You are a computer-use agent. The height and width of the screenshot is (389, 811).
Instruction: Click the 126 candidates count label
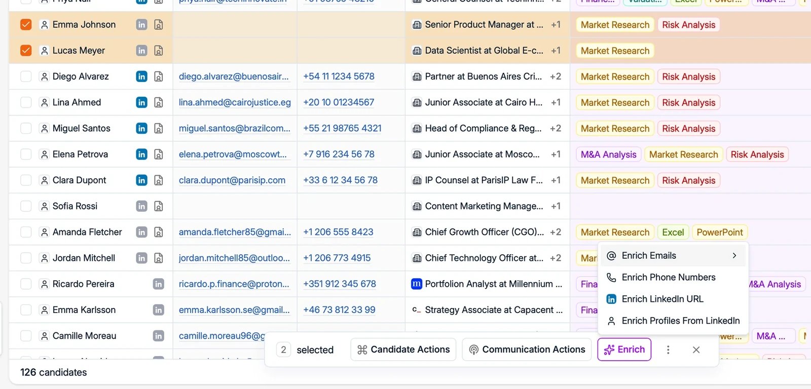54,372
